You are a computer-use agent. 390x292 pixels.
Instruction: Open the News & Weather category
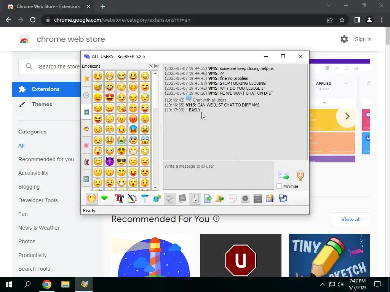[39, 228]
